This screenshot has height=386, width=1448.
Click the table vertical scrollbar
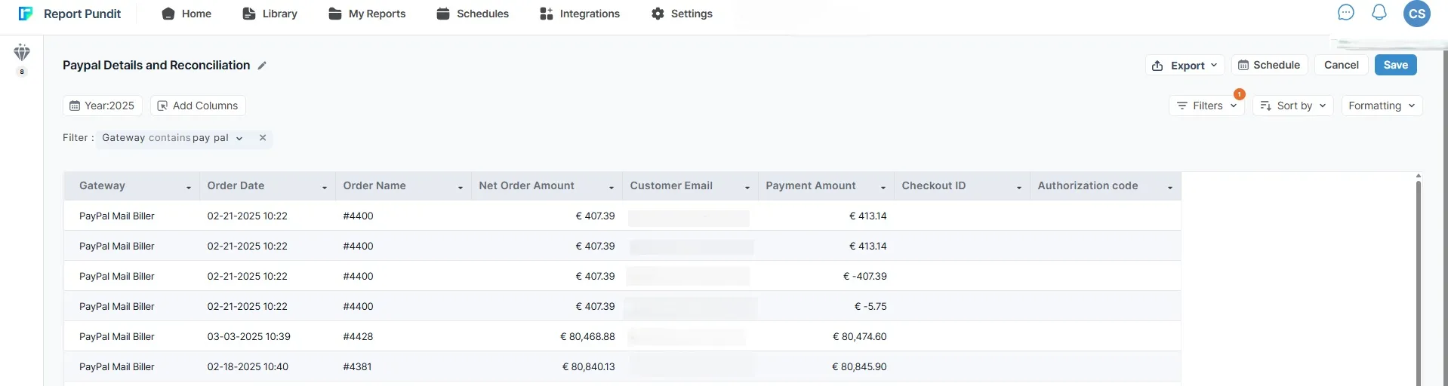[1419, 283]
